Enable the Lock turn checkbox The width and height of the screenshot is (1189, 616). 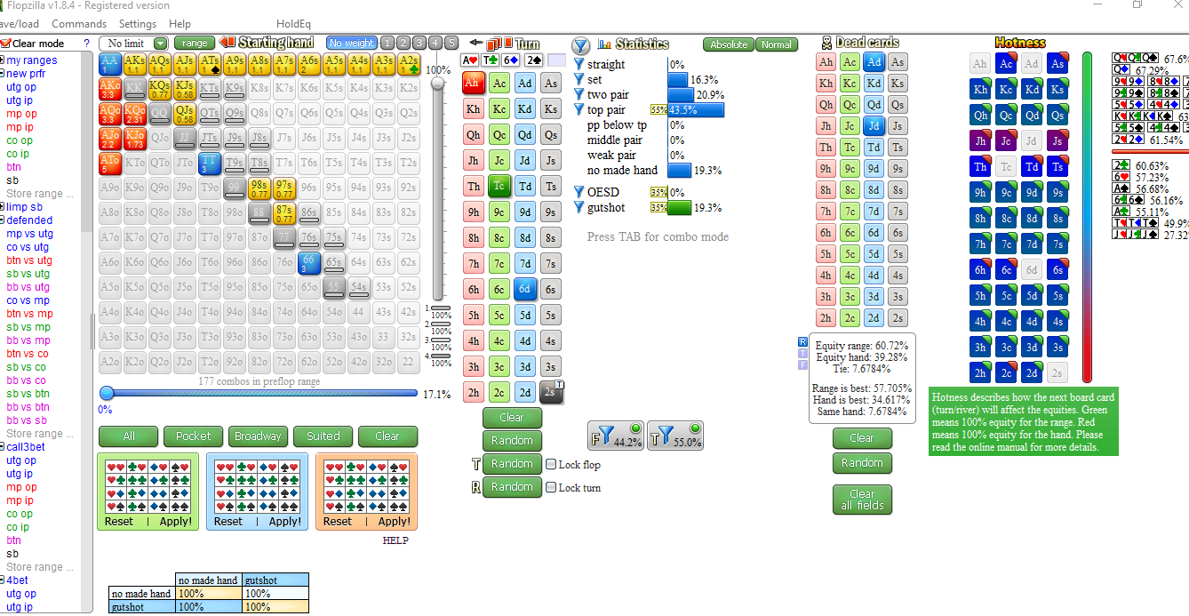tap(551, 487)
